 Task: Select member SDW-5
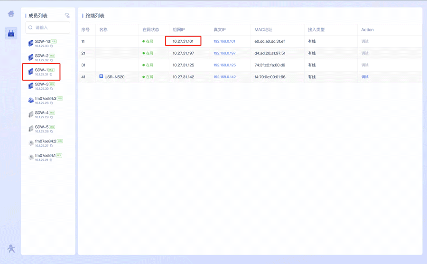[41, 127]
